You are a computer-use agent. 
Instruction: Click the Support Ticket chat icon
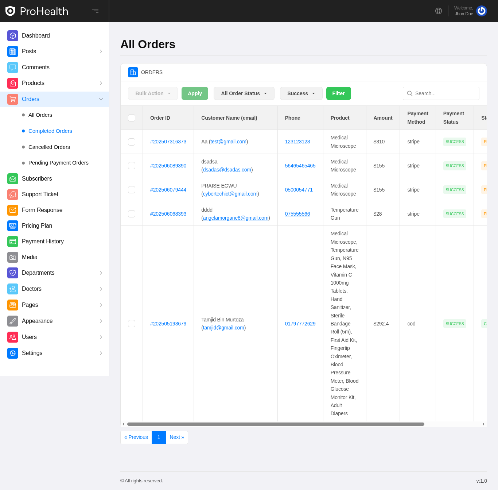click(x=13, y=194)
